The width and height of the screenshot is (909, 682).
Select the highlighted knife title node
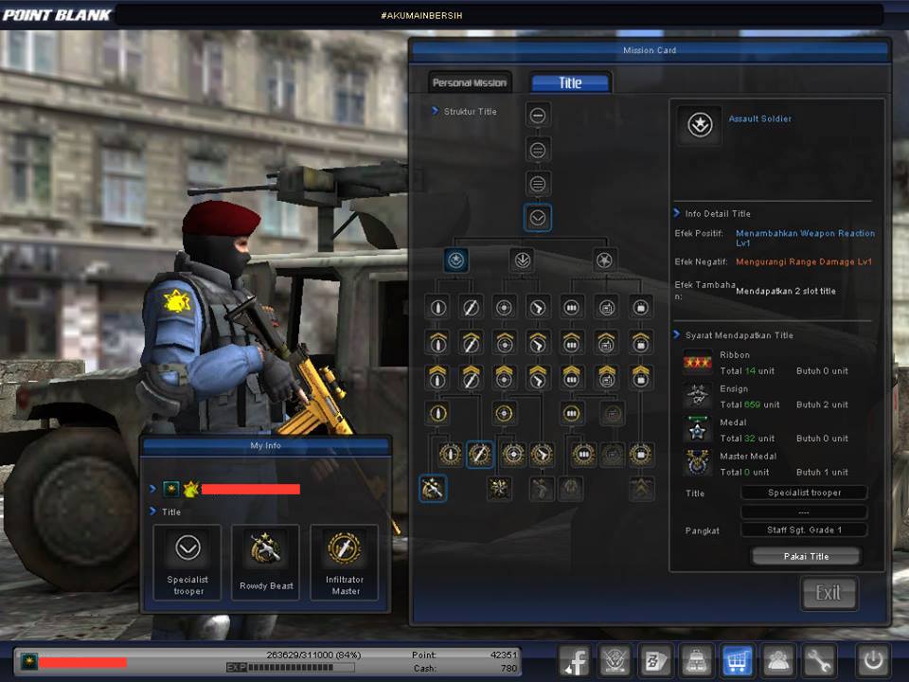(x=479, y=454)
